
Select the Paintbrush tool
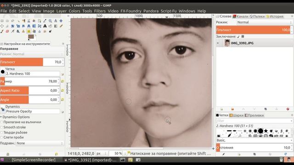point(2,31)
